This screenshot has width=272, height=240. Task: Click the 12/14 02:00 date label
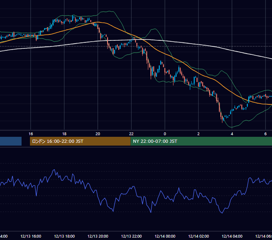[x=199, y=236]
